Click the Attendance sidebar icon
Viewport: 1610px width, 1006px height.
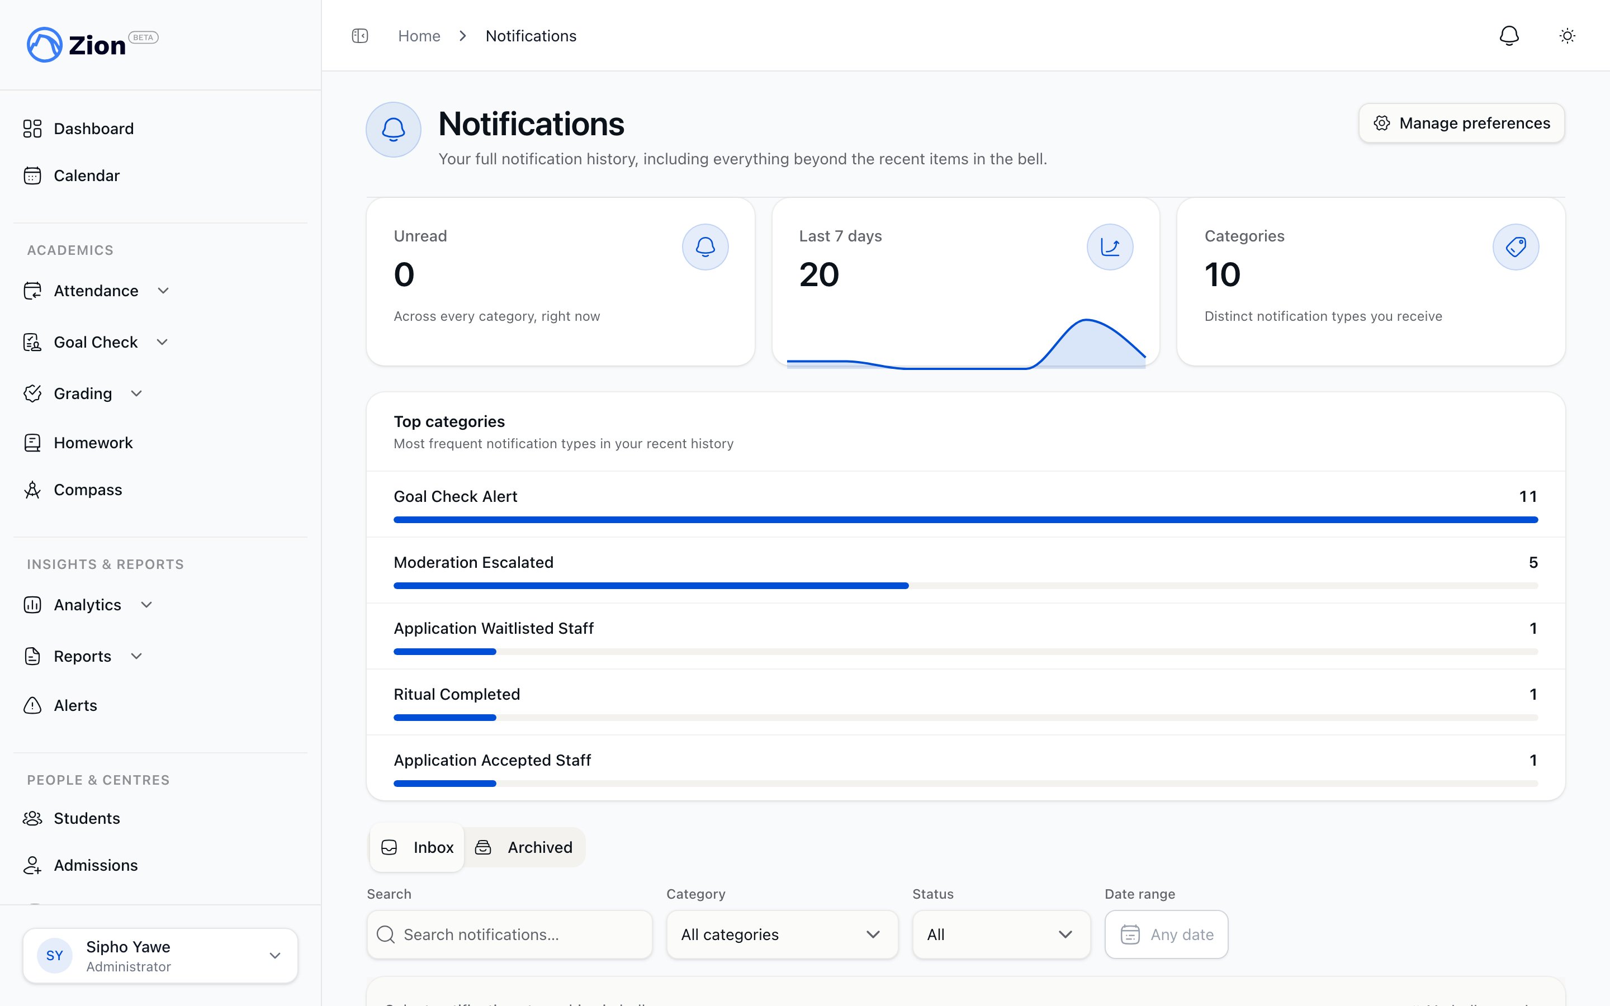[x=32, y=291]
